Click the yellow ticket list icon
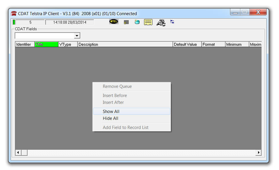This screenshot has height=170, width=279. (148, 22)
